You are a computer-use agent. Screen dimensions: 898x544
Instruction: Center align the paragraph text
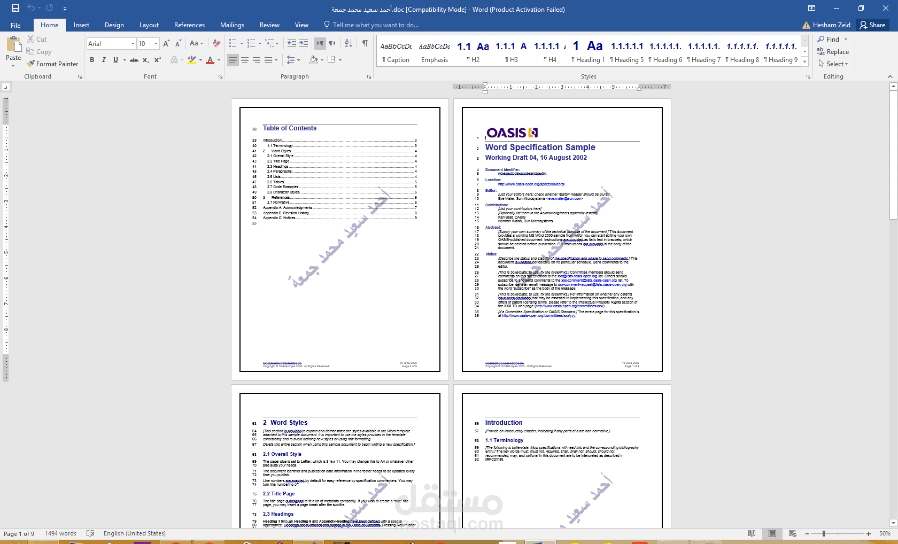point(245,60)
